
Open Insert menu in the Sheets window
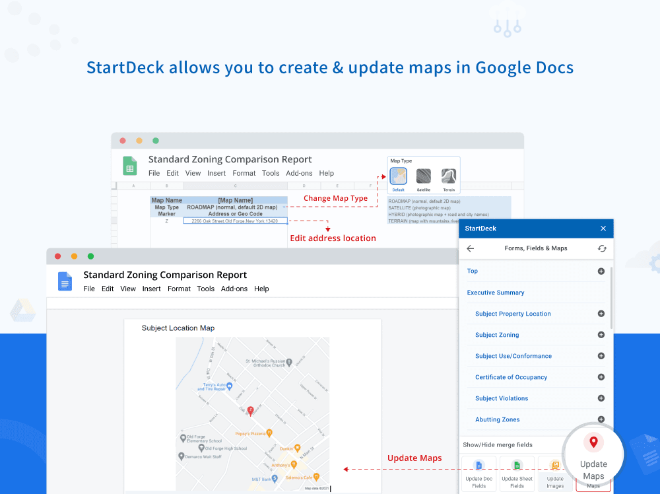[x=216, y=173]
